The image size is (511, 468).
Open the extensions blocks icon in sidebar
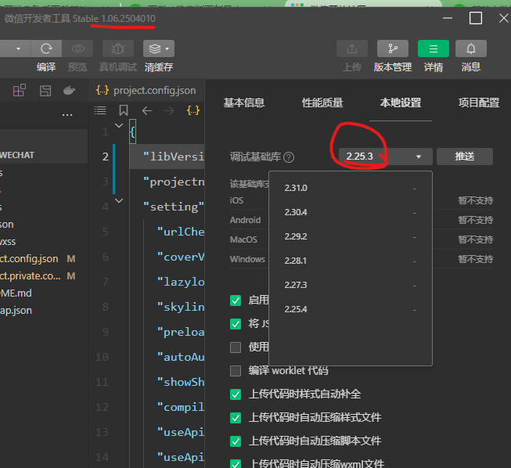click(x=20, y=90)
